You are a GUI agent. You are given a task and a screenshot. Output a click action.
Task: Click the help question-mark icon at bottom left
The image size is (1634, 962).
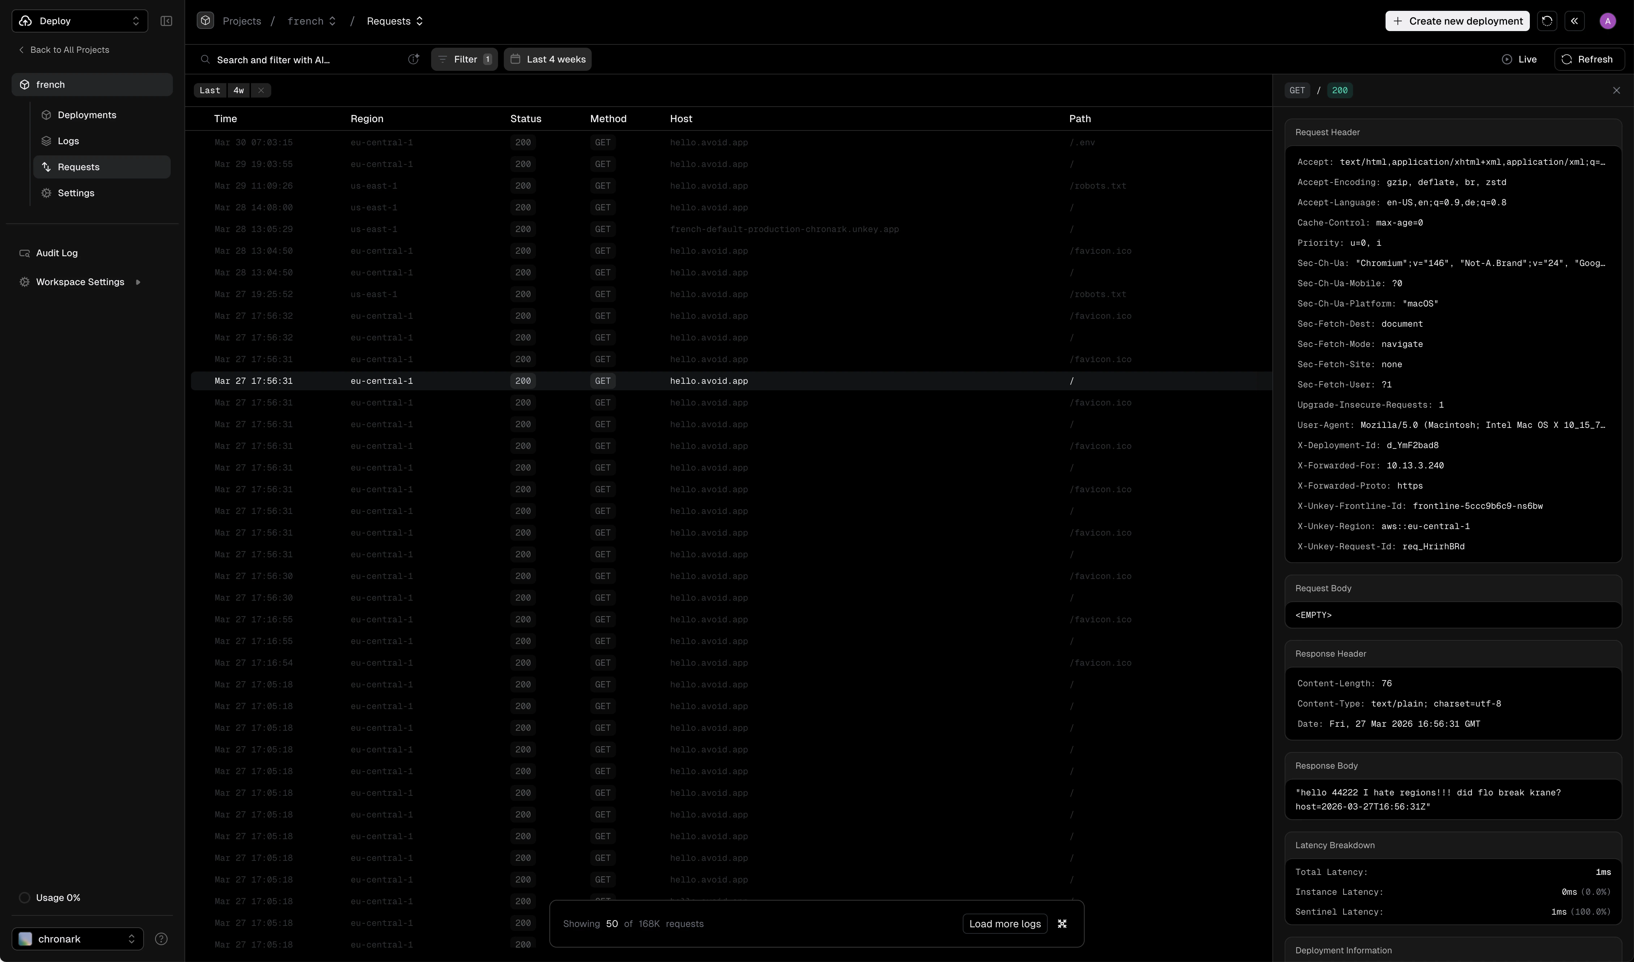coord(162,938)
